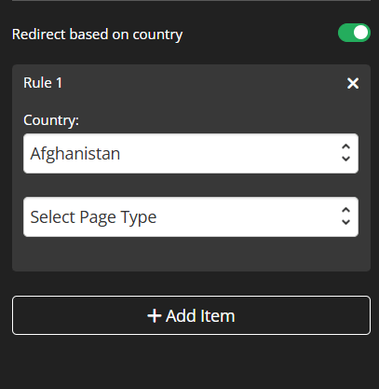This screenshot has height=389, width=379.
Task: Click the double-arrow icon beside Select Page Type
Action: [345, 216]
